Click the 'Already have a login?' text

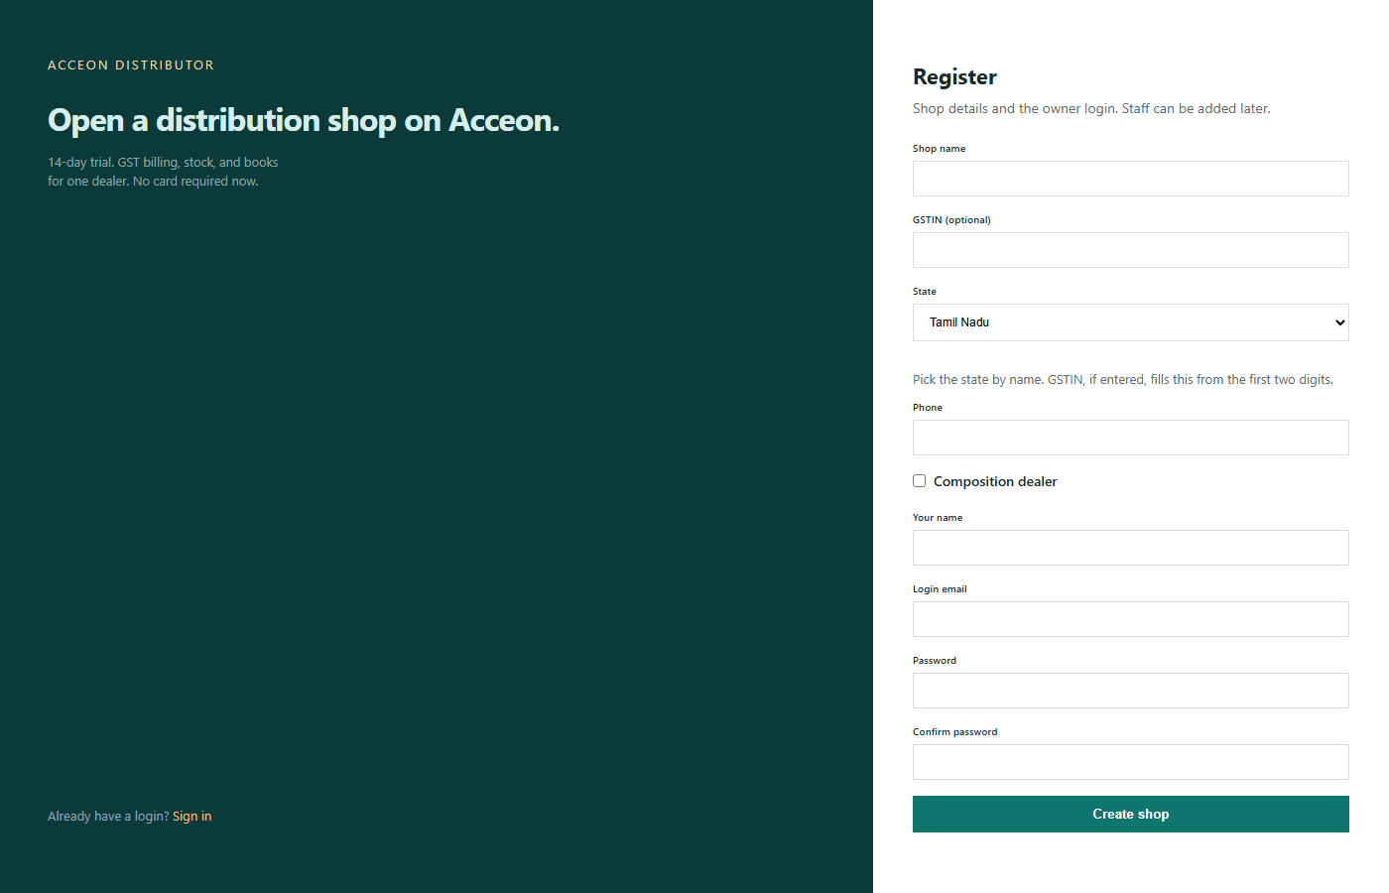tap(108, 817)
